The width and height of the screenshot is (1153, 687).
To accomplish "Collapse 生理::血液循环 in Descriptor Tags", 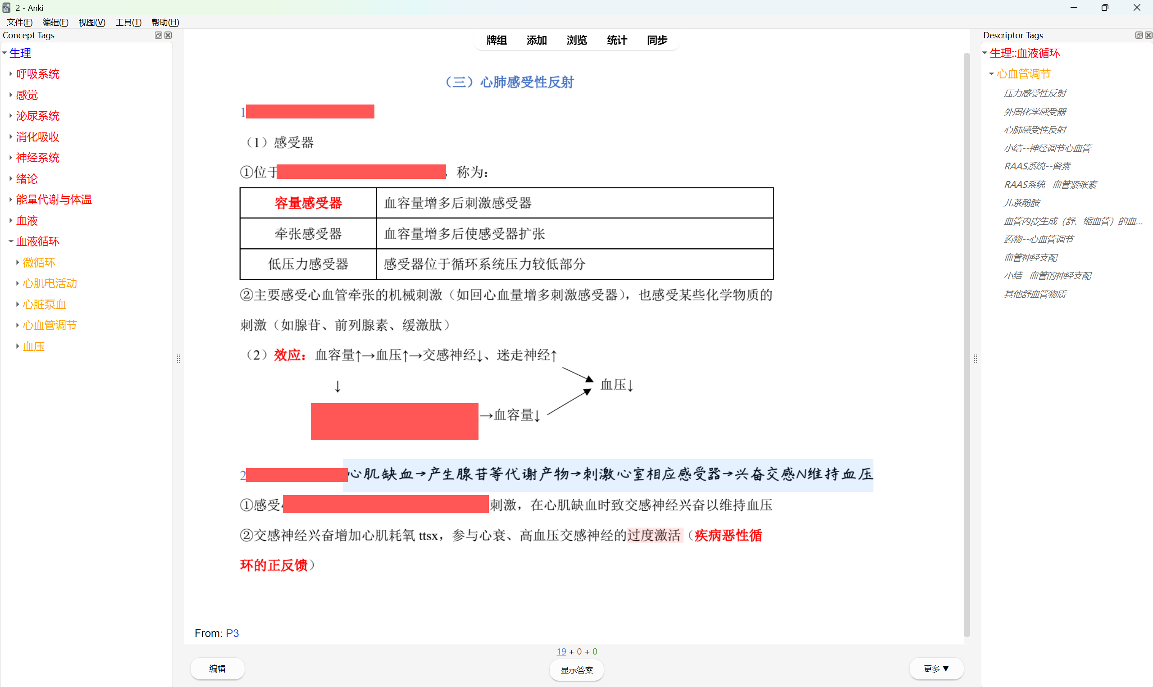I will [984, 53].
